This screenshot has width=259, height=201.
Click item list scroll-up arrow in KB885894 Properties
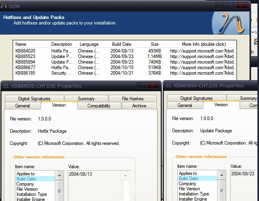click(221, 175)
